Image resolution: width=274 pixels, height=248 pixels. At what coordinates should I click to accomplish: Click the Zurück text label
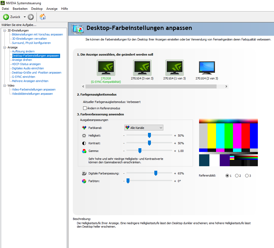pyautogui.click(x=15, y=17)
